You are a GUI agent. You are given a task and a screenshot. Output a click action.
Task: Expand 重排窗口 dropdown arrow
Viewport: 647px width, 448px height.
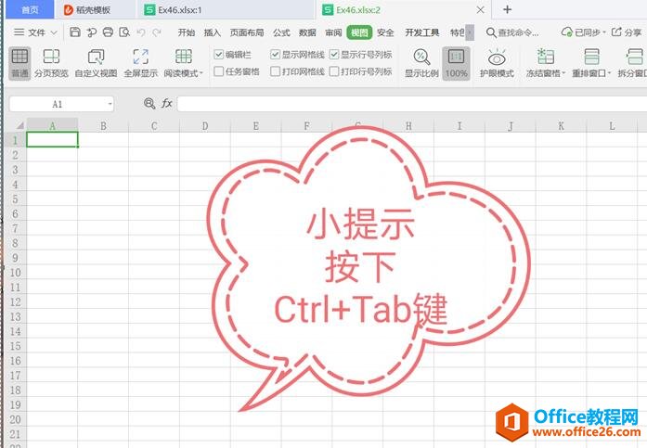click(x=609, y=73)
